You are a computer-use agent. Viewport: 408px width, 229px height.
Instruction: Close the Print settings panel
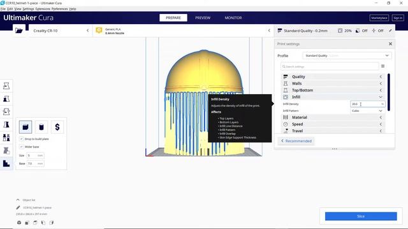(390, 44)
